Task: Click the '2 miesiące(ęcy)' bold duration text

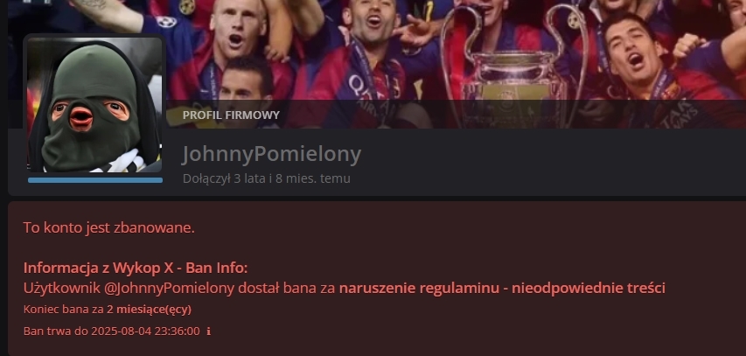Action: pos(149,310)
